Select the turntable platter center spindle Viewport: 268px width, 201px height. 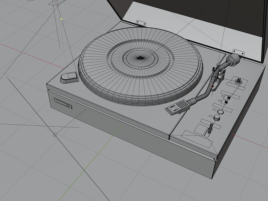pos(140,58)
